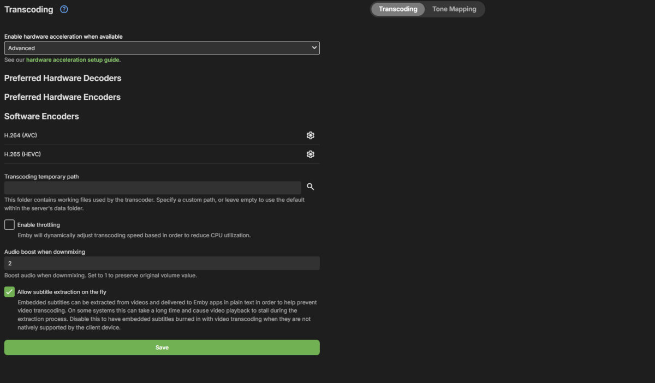Expand the Preferred Hardware Encoders section
This screenshot has width=655, height=383.
coord(62,97)
